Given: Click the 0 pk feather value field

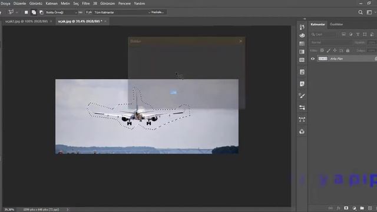Looking at the screenshot, I should coord(89,12).
